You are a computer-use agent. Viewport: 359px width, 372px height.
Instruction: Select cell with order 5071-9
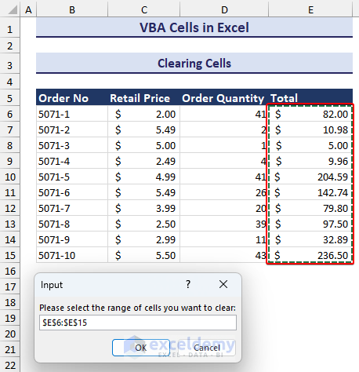[x=72, y=239]
